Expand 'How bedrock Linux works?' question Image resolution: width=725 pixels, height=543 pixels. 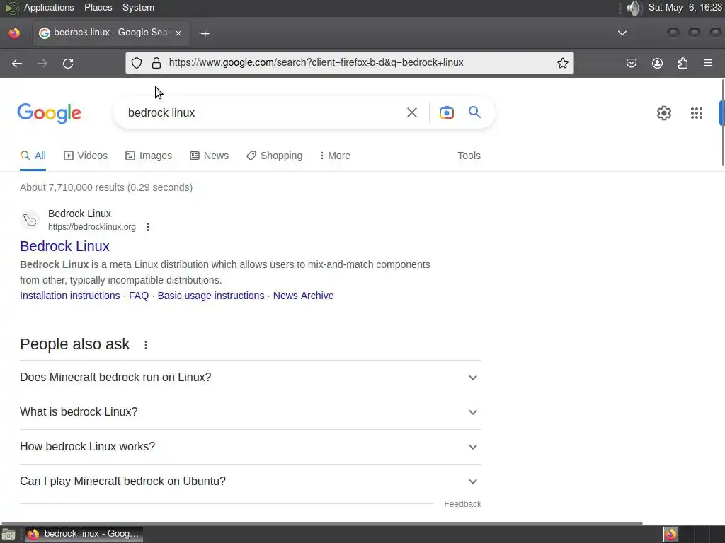coord(251,447)
